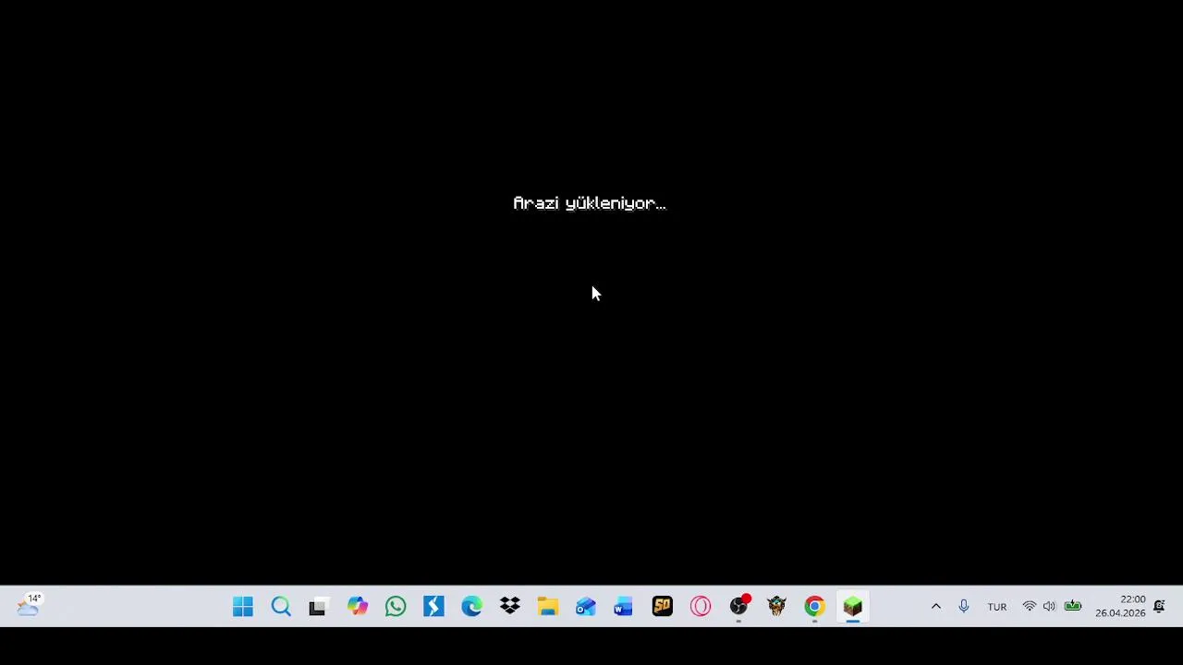Open the horned mascot app icon
The image size is (1183, 665).
coord(776,607)
